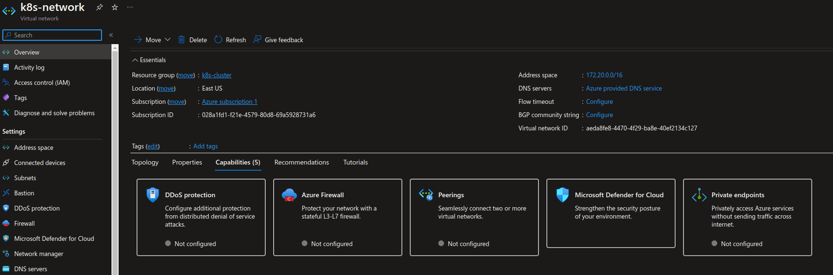Collapse the Essentials section
The height and width of the screenshot is (275, 833).
[x=135, y=60]
